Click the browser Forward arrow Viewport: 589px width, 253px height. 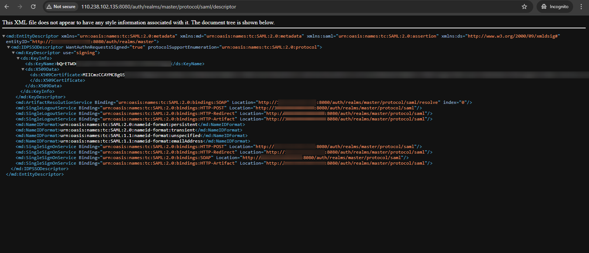pyautogui.click(x=20, y=7)
